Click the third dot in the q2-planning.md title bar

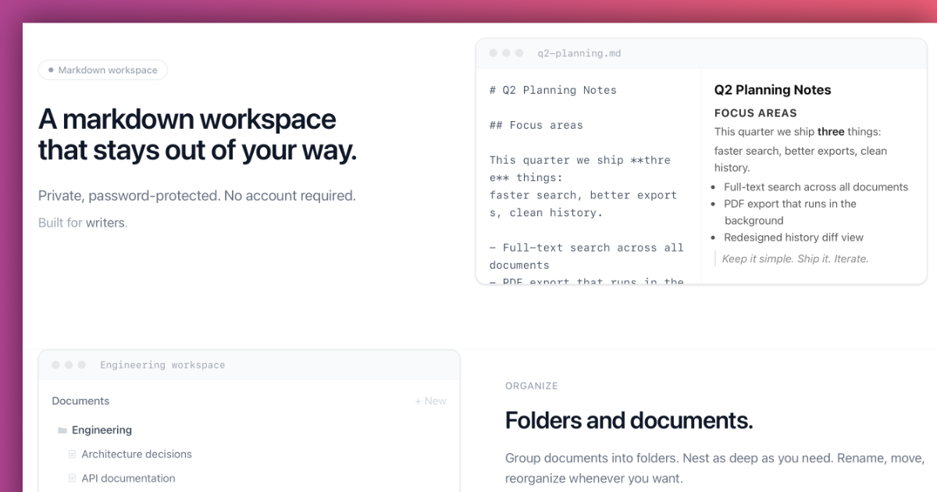[x=520, y=53]
